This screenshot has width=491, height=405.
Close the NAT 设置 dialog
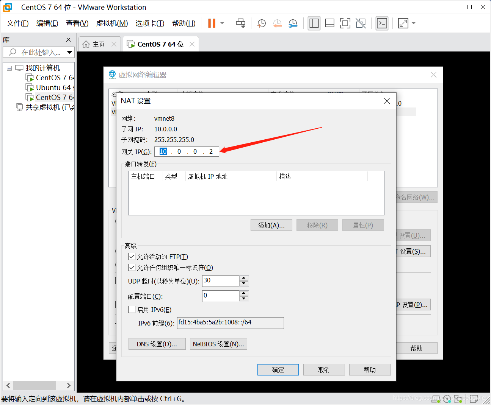pyautogui.click(x=387, y=101)
